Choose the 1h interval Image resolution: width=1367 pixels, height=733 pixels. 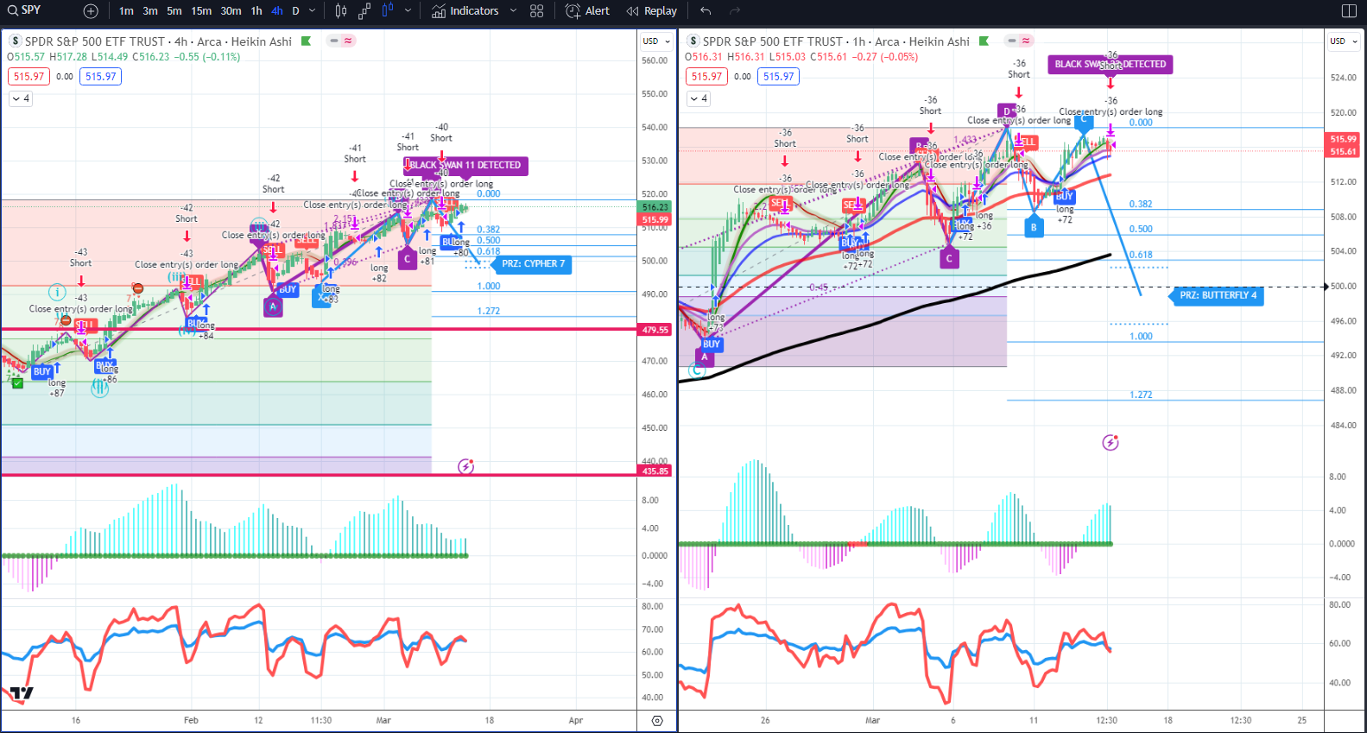256,11
